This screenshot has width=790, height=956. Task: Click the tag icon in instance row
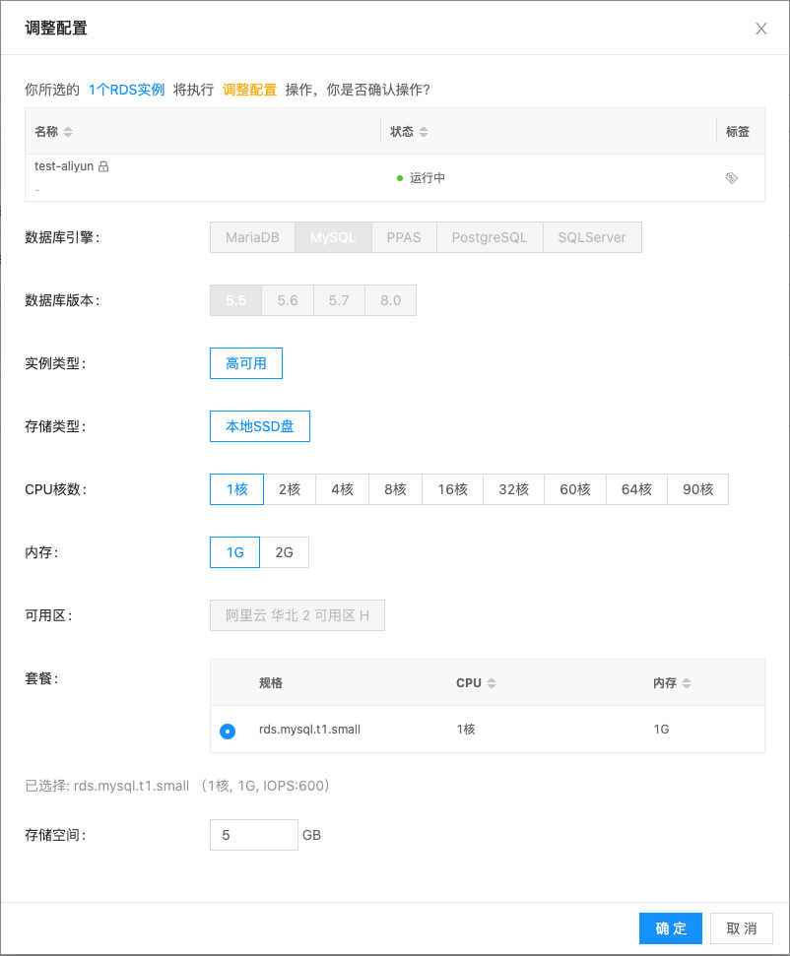click(731, 178)
